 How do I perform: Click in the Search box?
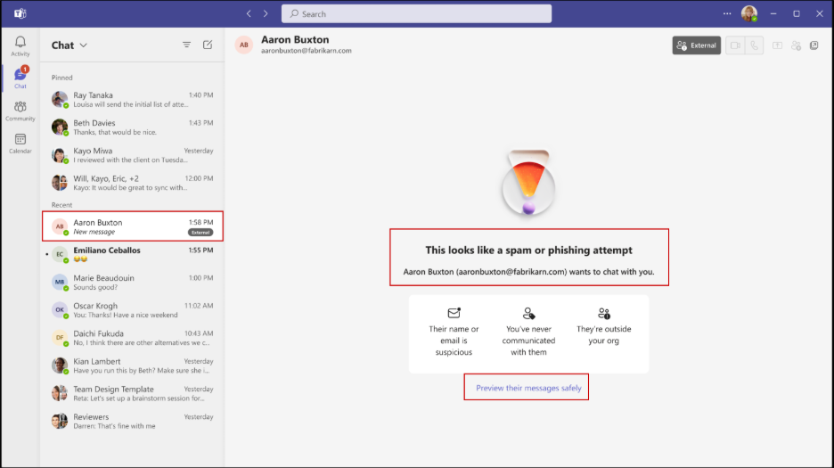416,14
